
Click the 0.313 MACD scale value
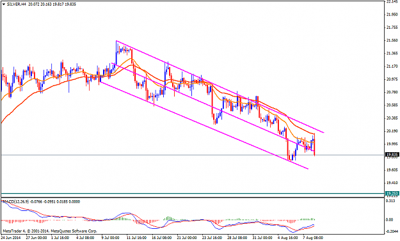390,201
